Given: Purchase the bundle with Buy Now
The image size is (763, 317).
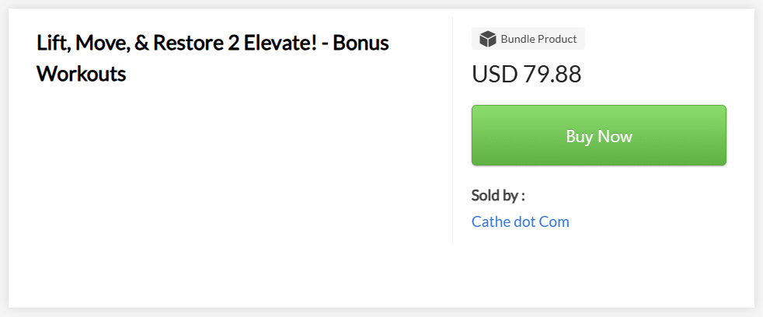Looking at the screenshot, I should 598,136.
